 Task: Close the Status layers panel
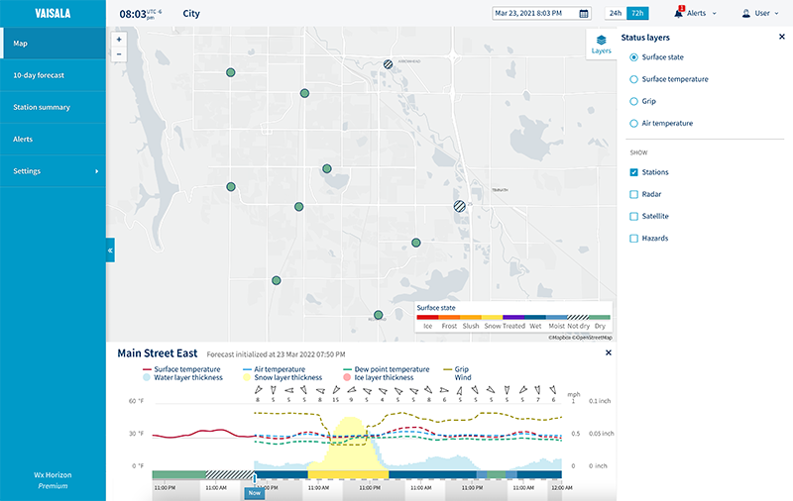(x=782, y=37)
